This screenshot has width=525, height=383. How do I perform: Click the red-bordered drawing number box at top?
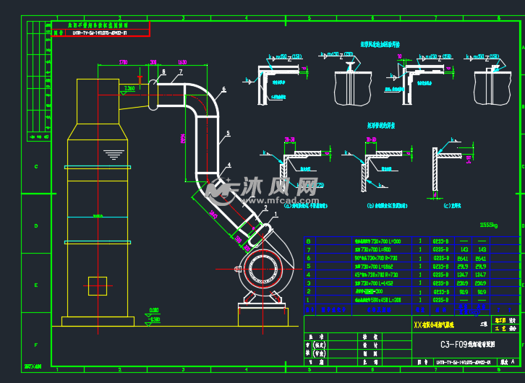[x=100, y=33]
